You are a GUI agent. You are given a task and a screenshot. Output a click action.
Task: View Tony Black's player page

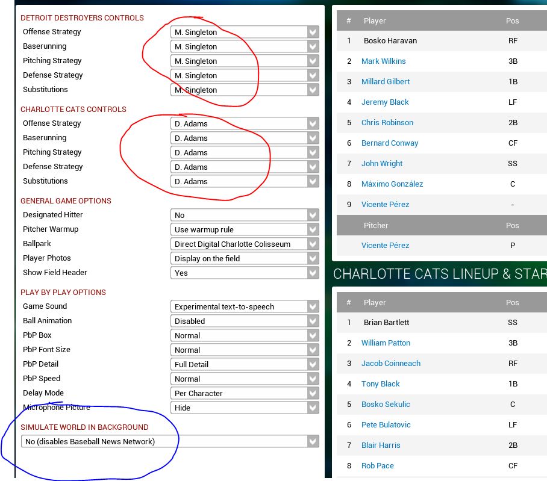[x=380, y=383]
